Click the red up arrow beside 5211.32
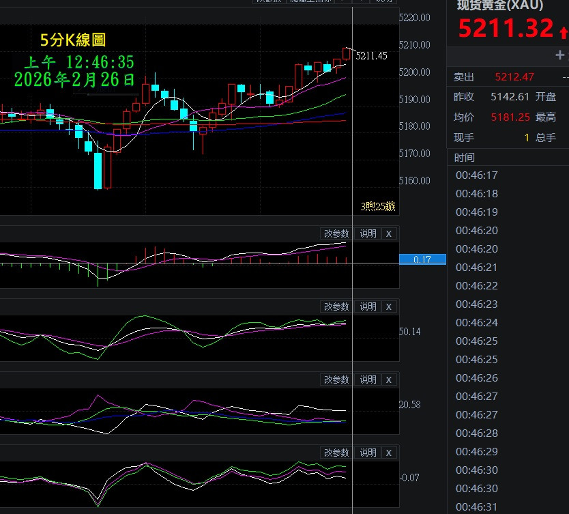Viewport: 569px width, 514px height. [562, 31]
